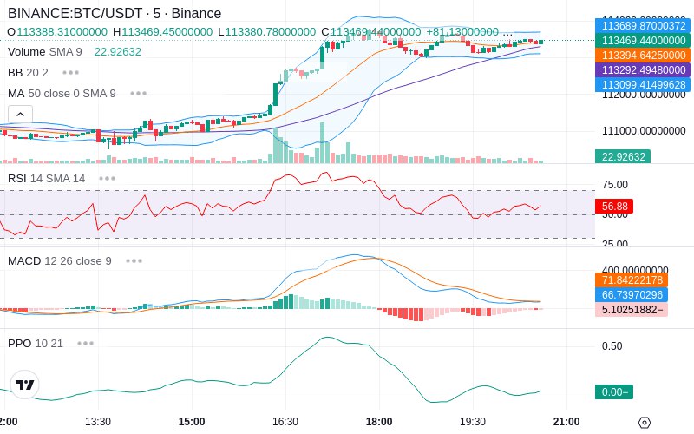Viewport: 694px width, 434px height.
Task: Click the 13:30 time axis label
Action: point(98,422)
